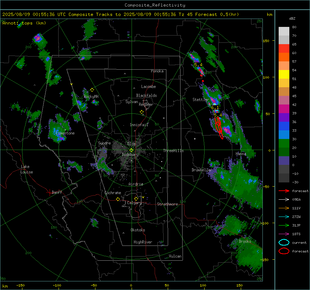The height and width of the screenshot is (290, 310).
Task: Click the Composite_Reflectivity title
Action: [155, 5]
